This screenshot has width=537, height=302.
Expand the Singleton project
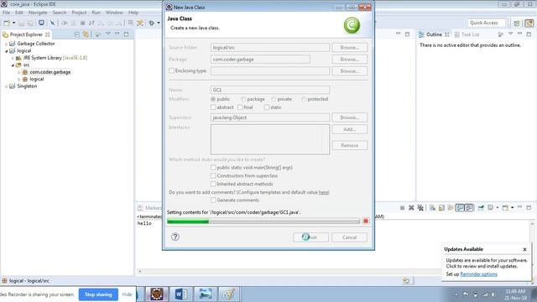click(7, 86)
